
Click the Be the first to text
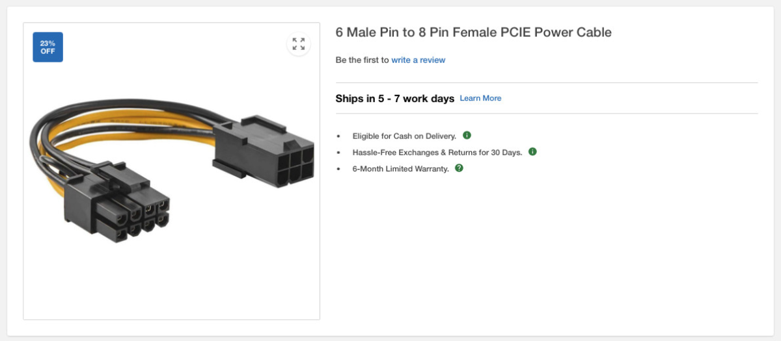click(362, 60)
